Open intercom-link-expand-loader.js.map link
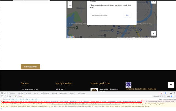Image resolution: width=176 pixels, height=111 pixels. pyautogui.click(x=86, y=104)
